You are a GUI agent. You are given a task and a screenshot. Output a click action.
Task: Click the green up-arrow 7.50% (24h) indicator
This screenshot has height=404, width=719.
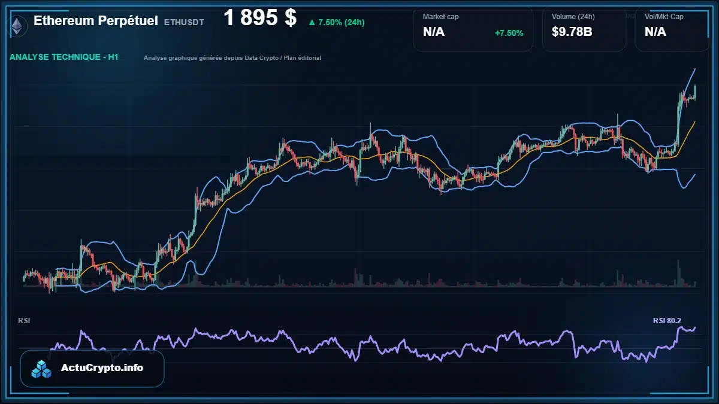(x=336, y=22)
